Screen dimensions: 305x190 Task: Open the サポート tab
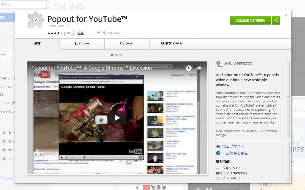tap(127, 44)
